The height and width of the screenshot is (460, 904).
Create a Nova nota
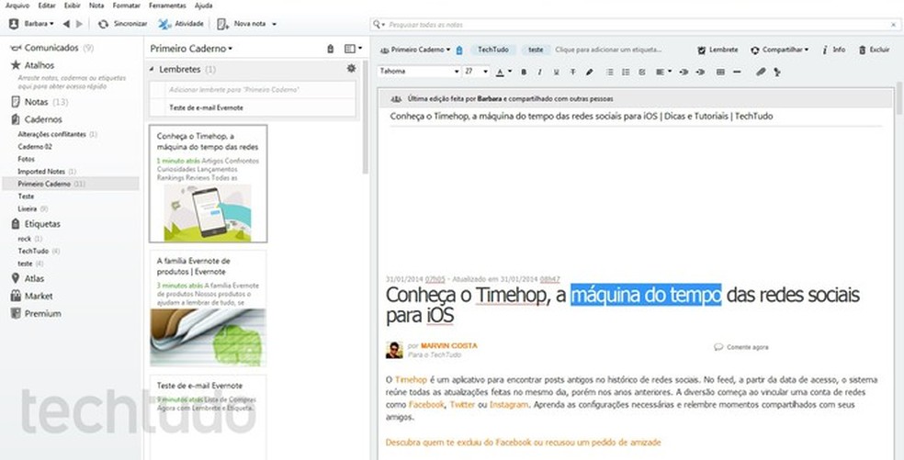(x=241, y=24)
